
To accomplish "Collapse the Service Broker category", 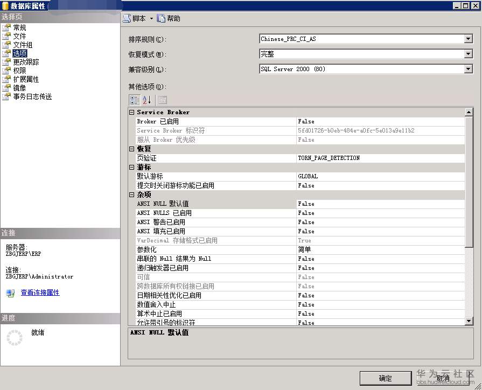I will point(132,112).
